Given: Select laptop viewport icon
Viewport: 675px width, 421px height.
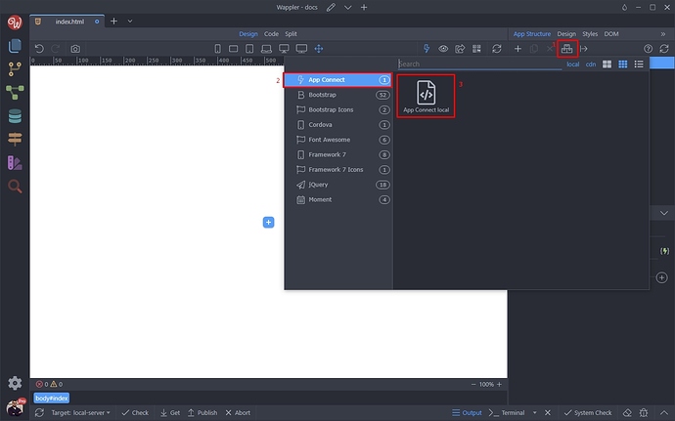Looking at the screenshot, I should [266, 49].
